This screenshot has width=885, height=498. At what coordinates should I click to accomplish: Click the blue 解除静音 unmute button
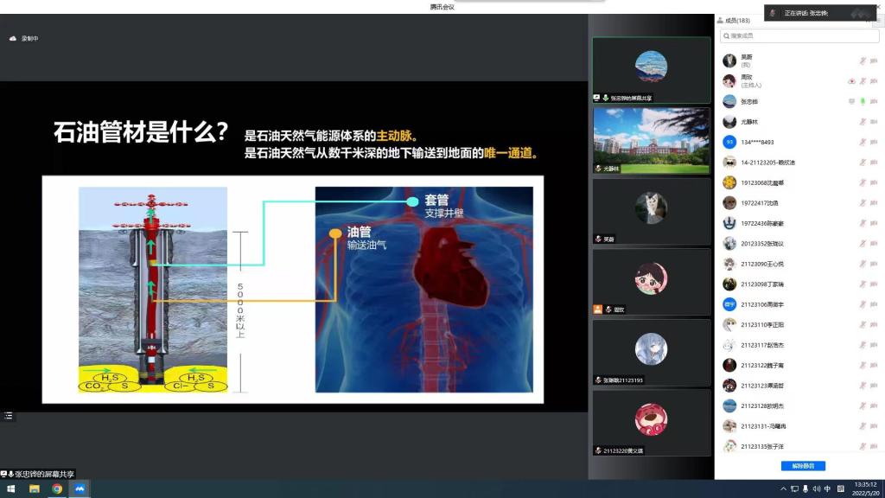coord(803,466)
